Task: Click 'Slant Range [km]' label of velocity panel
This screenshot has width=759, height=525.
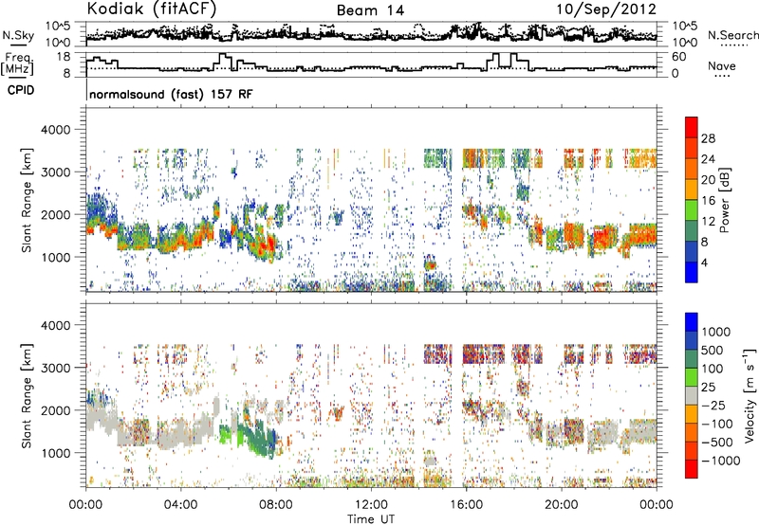Action: tap(27, 395)
